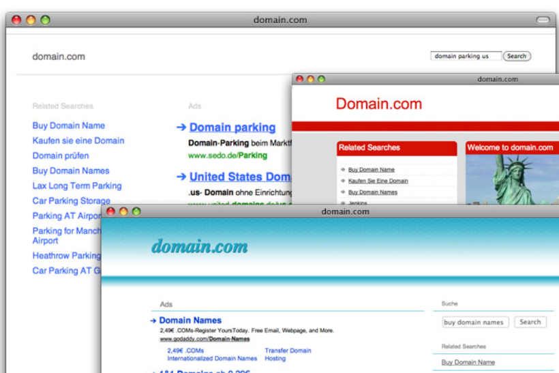The height and width of the screenshot is (373, 559).
Task: Close the red Domain.com window
Action: click(300, 79)
